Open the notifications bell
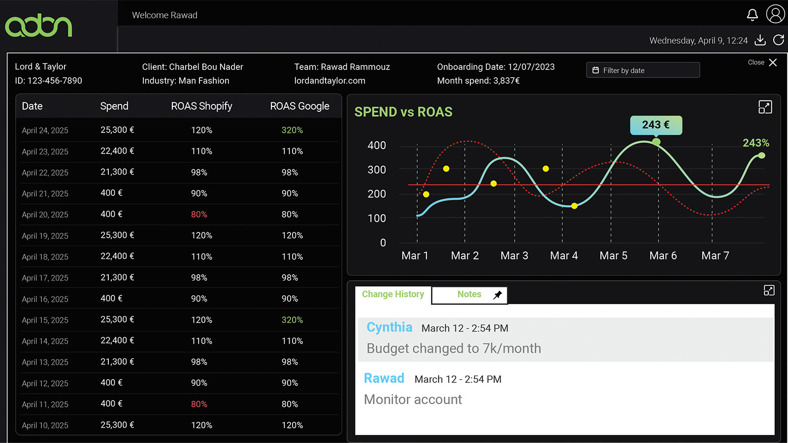This screenshot has width=788, height=443. coord(752,15)
